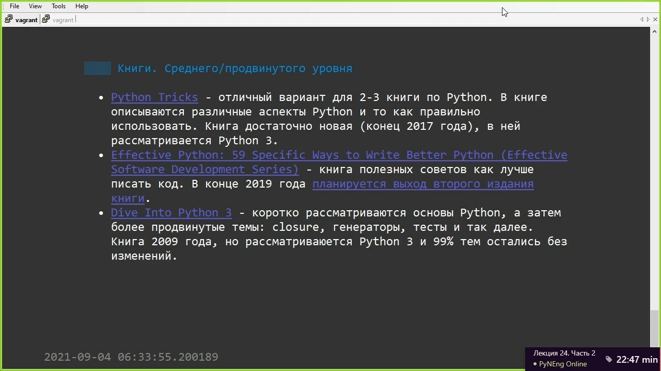Open the Python Tricks book link
661x371 pixels.
[154, 97]
